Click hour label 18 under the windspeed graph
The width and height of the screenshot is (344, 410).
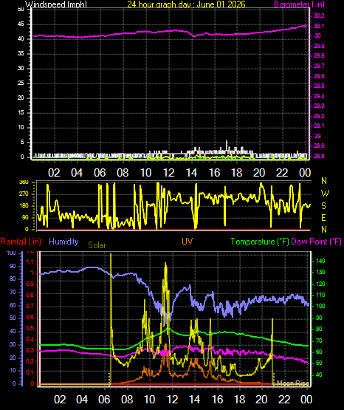(x=237, y=173)
